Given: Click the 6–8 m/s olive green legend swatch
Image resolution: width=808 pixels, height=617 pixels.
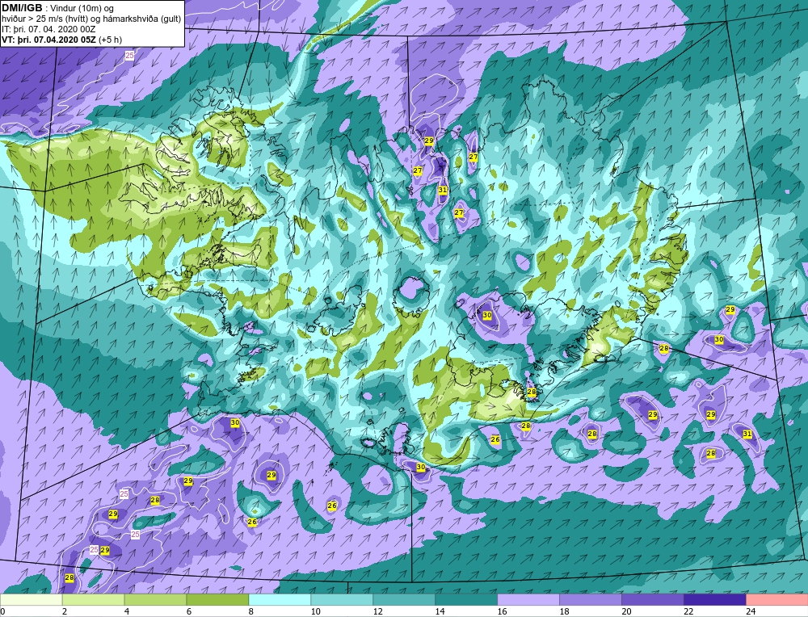Looking at the screenshot, I should click(x=217, y=600).
